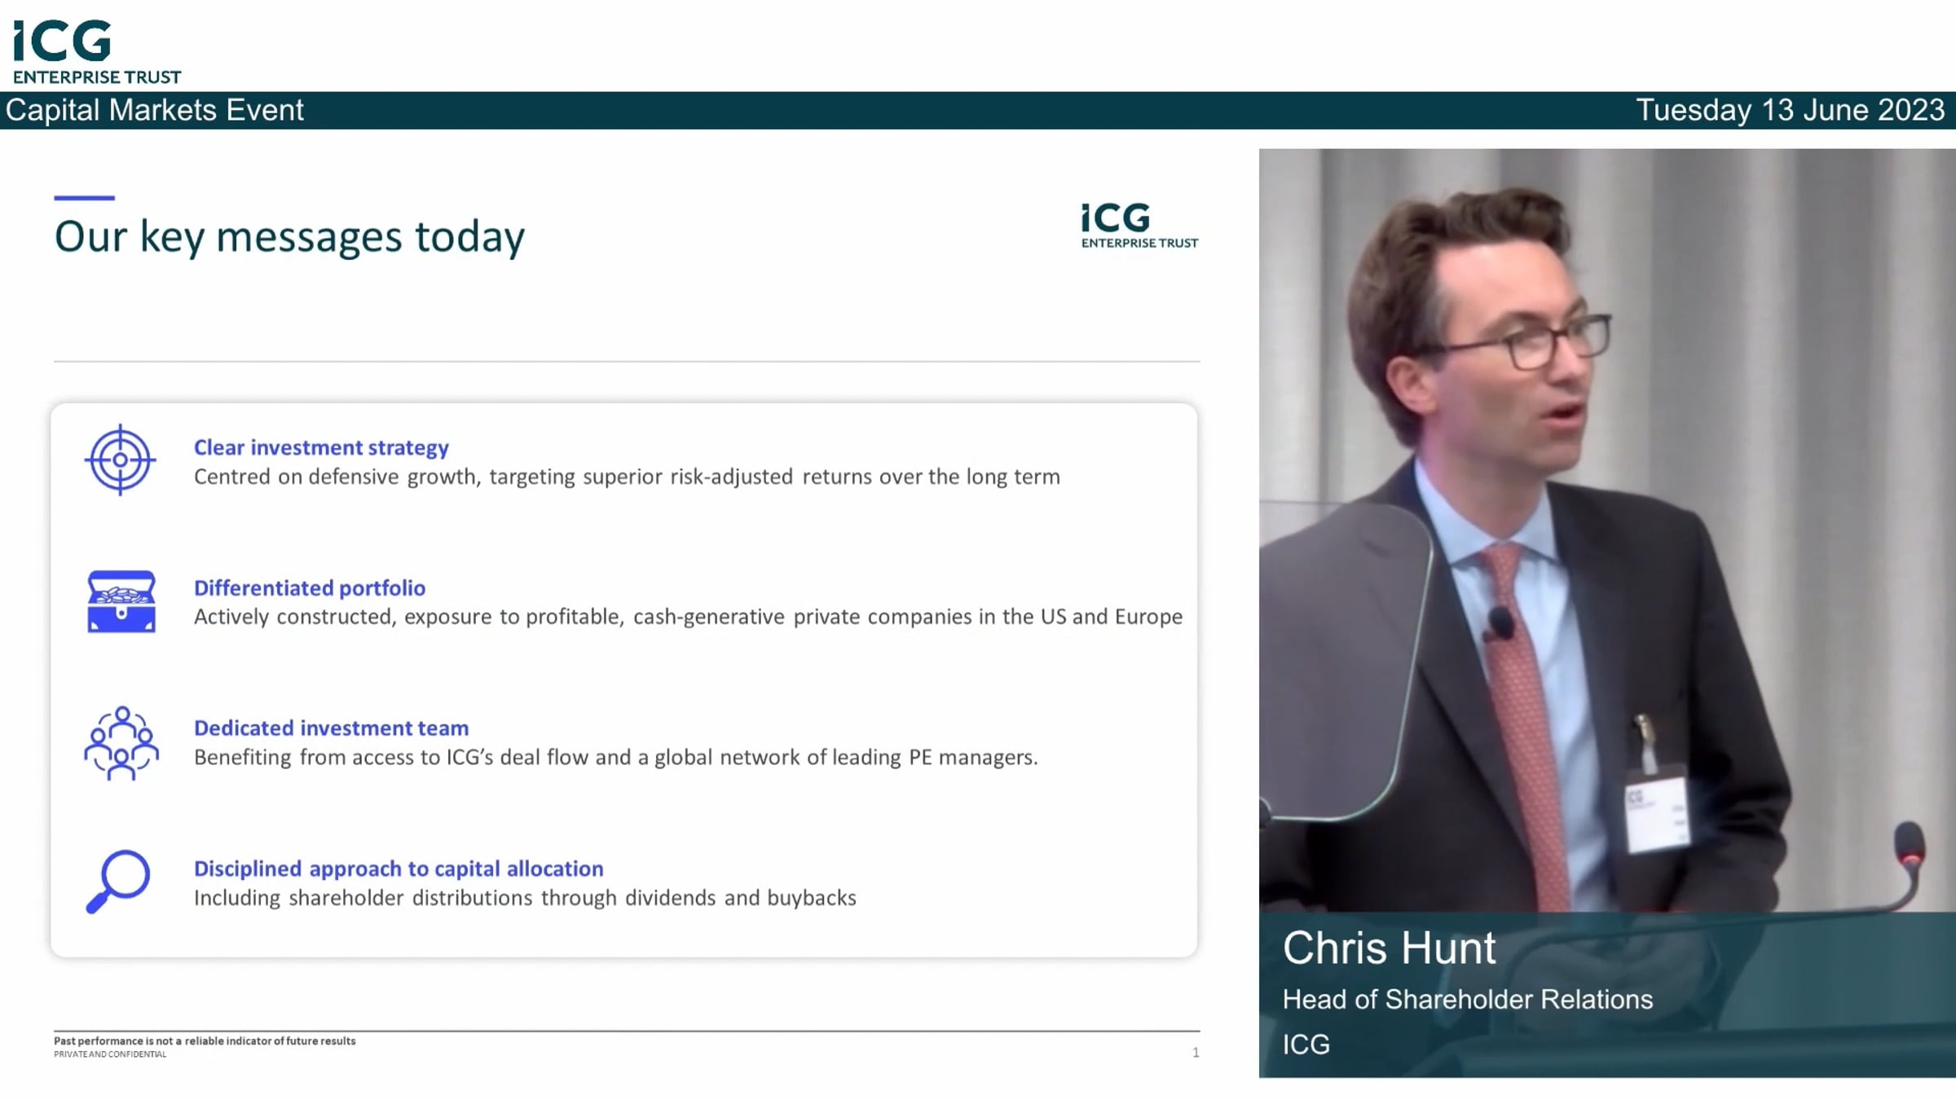Click the slide page number 1
The width and height of the screenshot is (1956, 1100).
1196,1053
